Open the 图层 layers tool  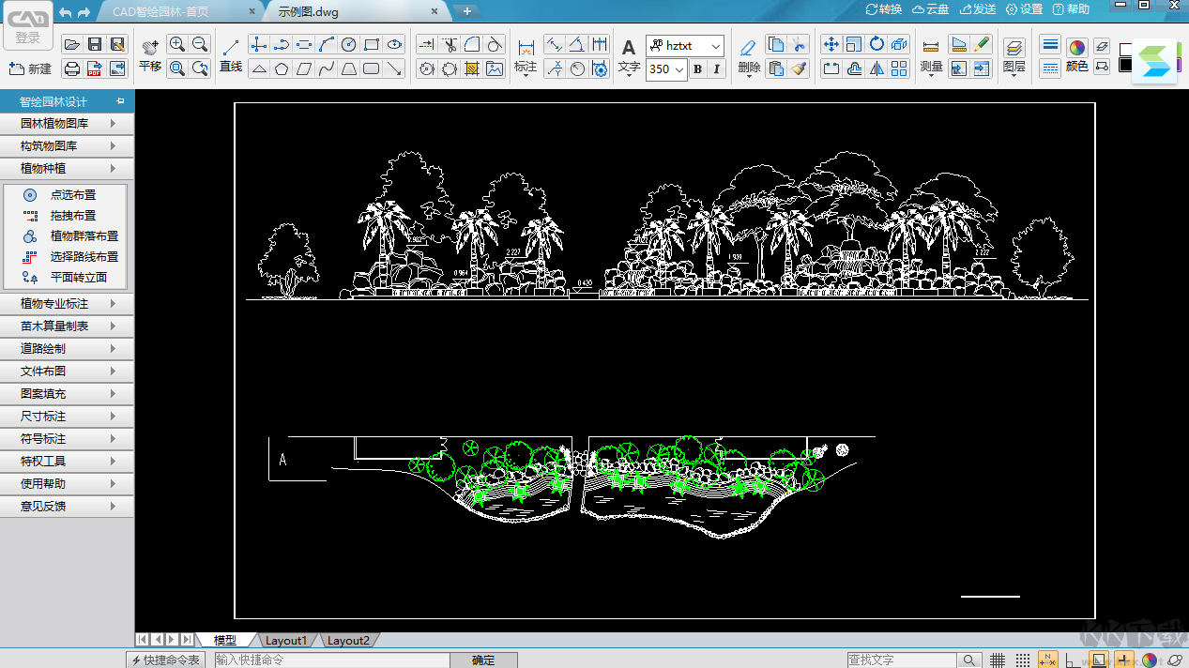(x=1014, y=55)
